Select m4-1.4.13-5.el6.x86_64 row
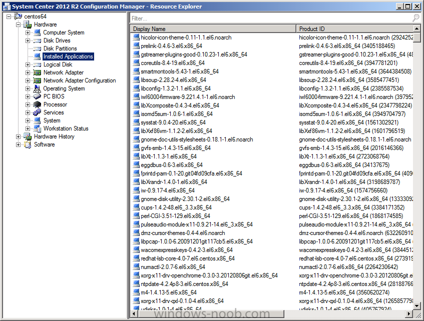The width and height of the screenshot is (424, 321). tap(169, 292)
